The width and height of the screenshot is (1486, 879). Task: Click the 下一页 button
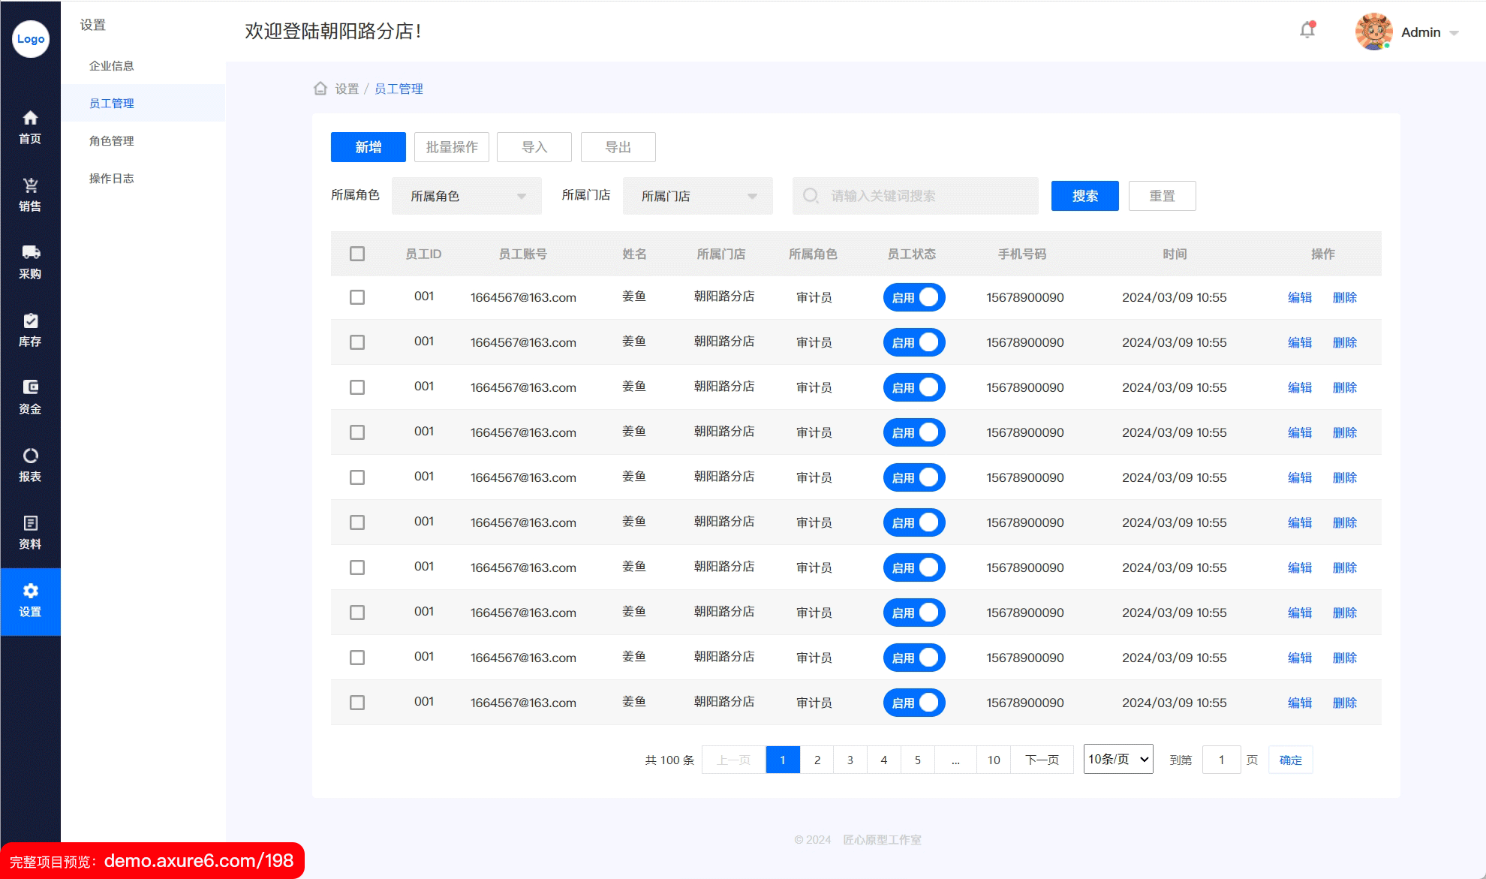point(1042,760)
